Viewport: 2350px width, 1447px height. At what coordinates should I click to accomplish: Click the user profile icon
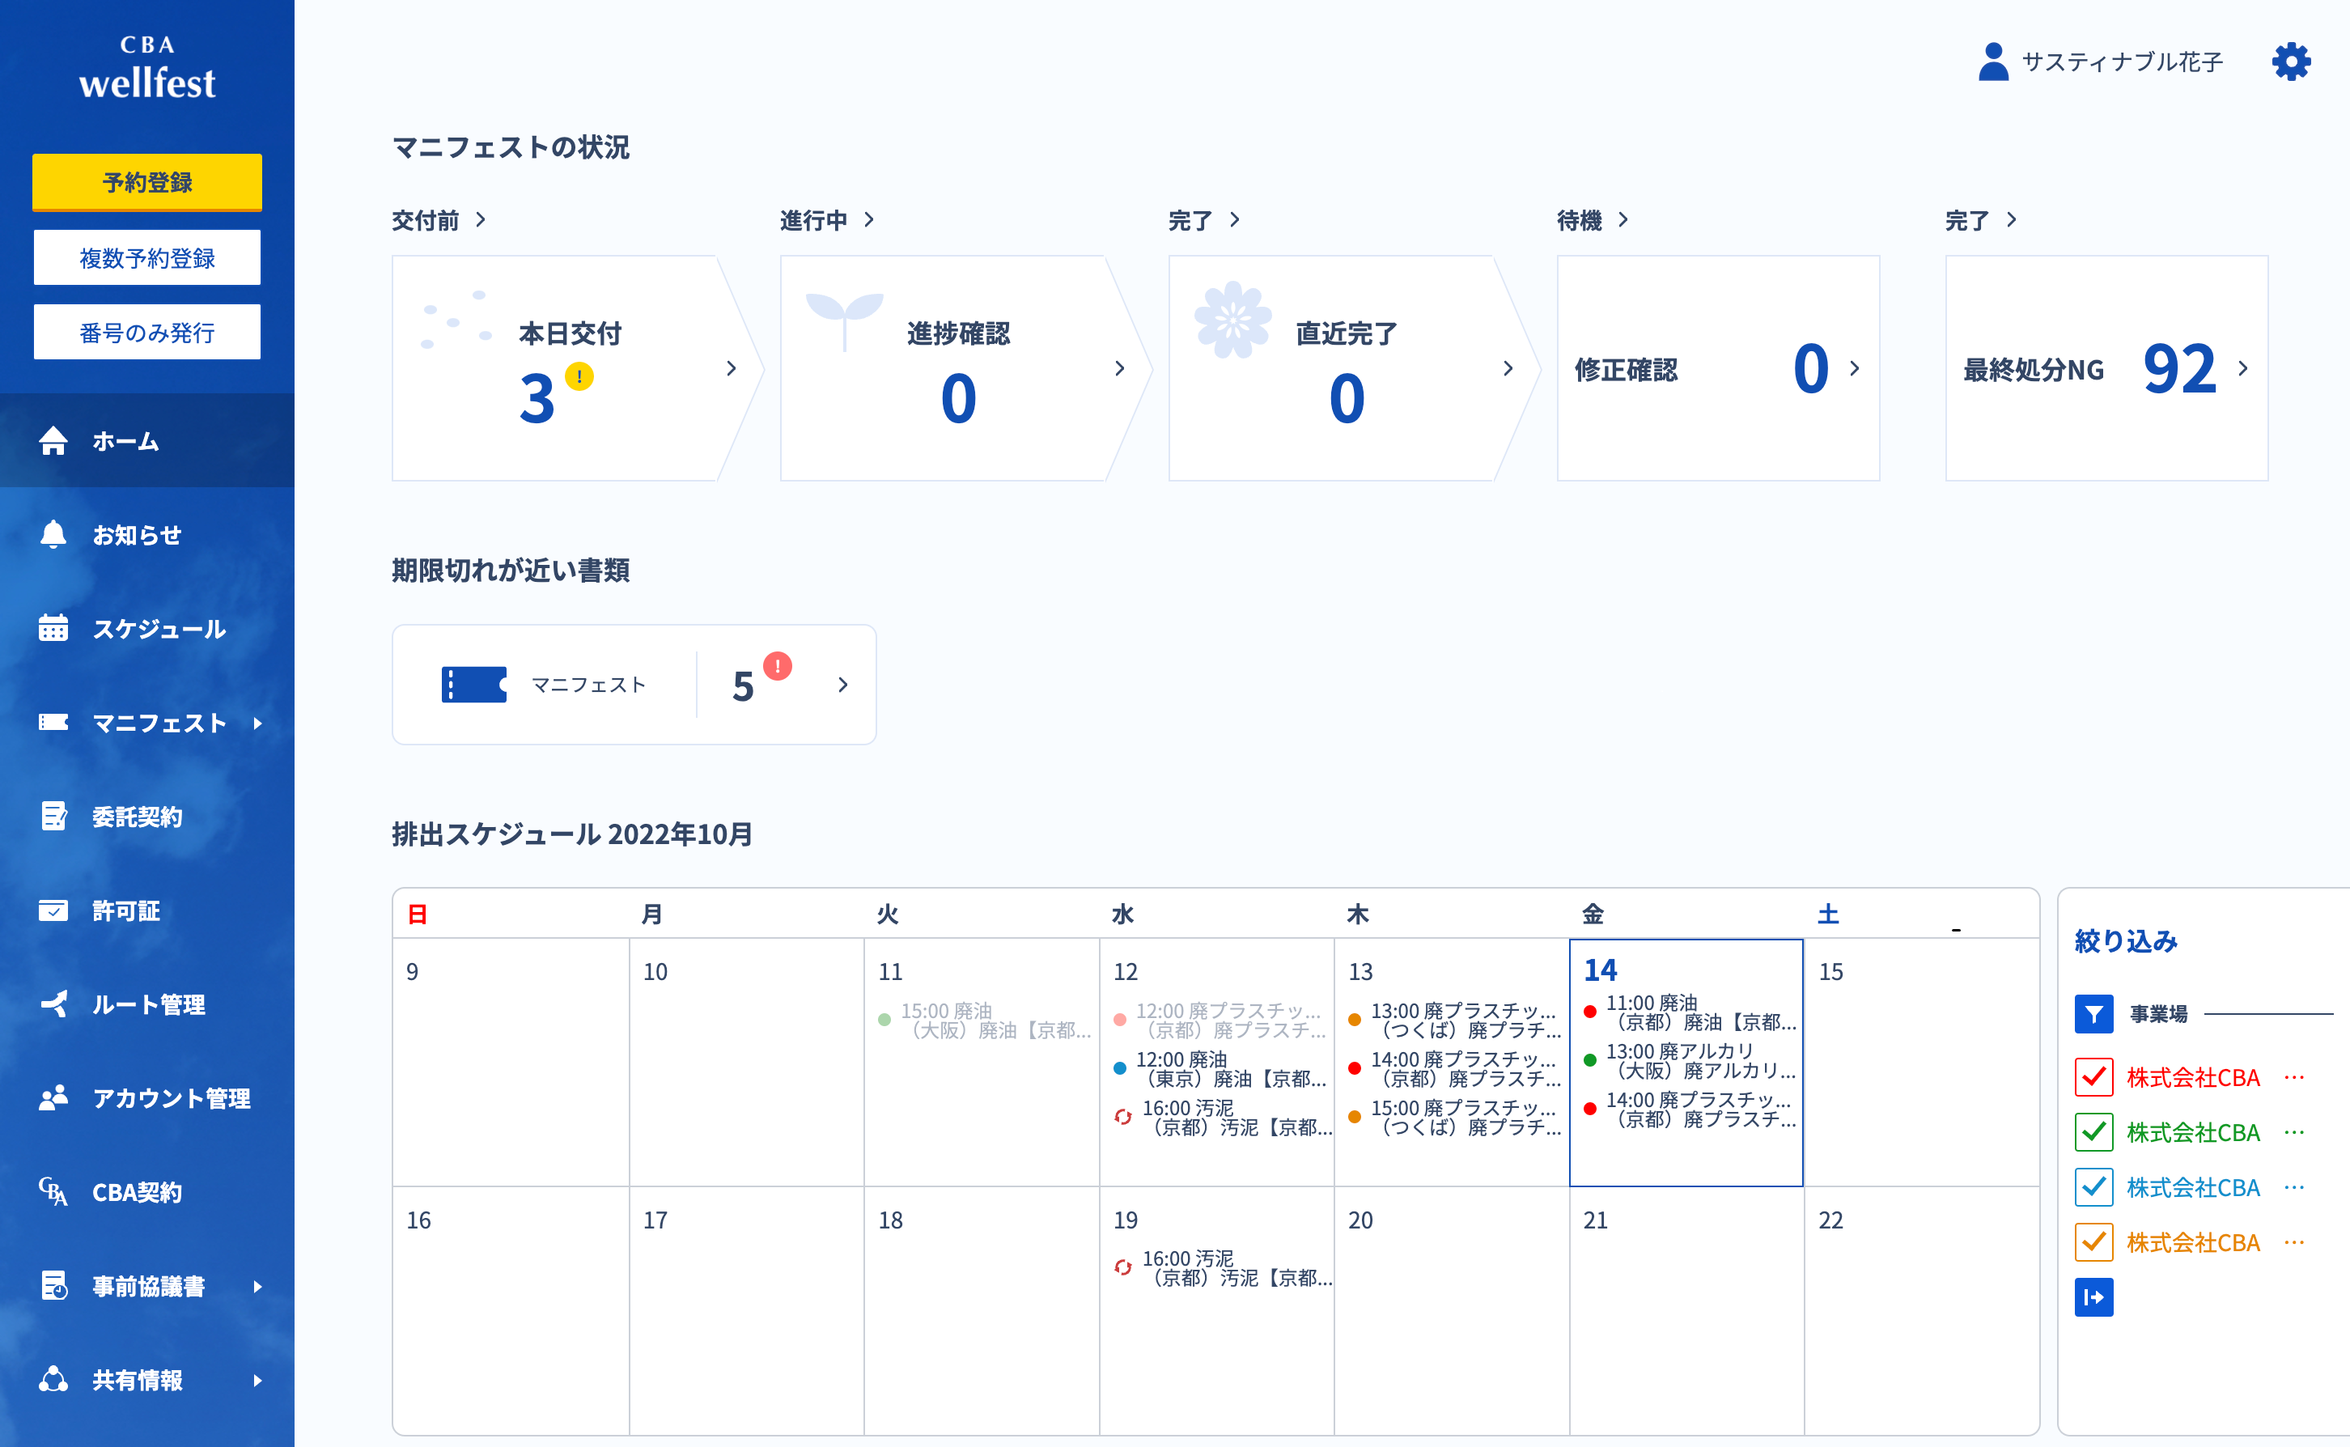pyautogui.click(x=1993, y=62)
